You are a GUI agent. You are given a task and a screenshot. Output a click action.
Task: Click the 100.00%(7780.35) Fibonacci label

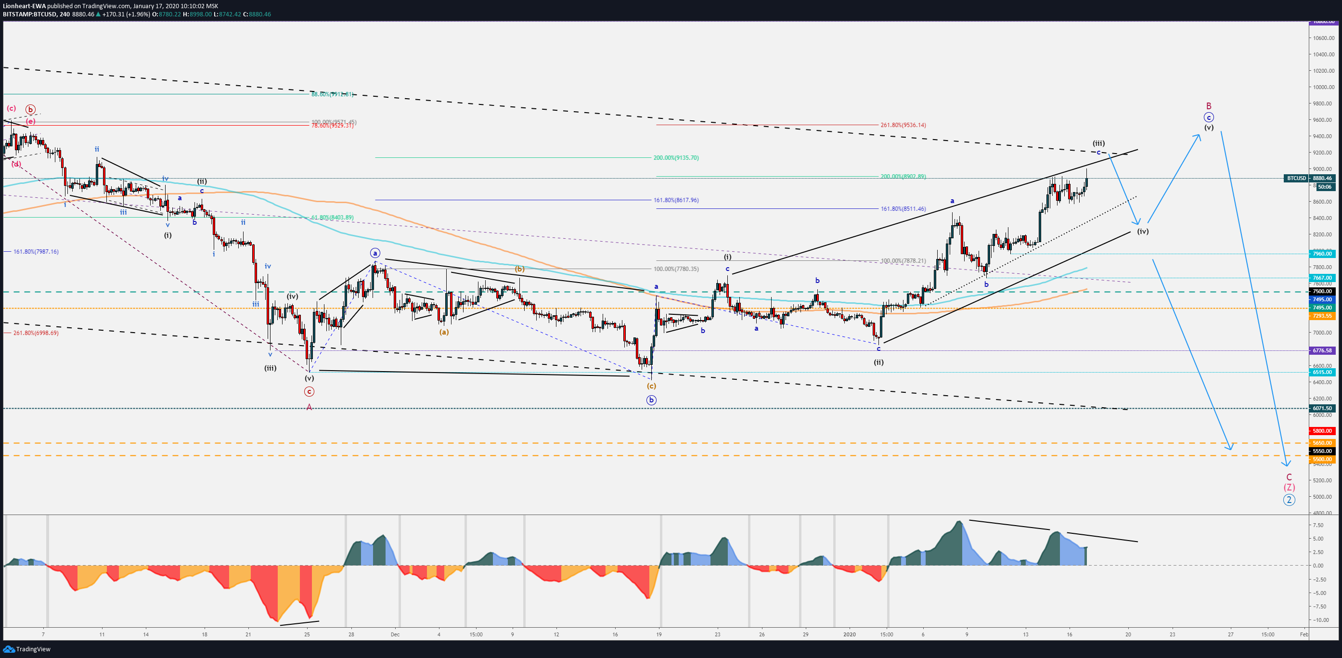click(x=676, y=270)
